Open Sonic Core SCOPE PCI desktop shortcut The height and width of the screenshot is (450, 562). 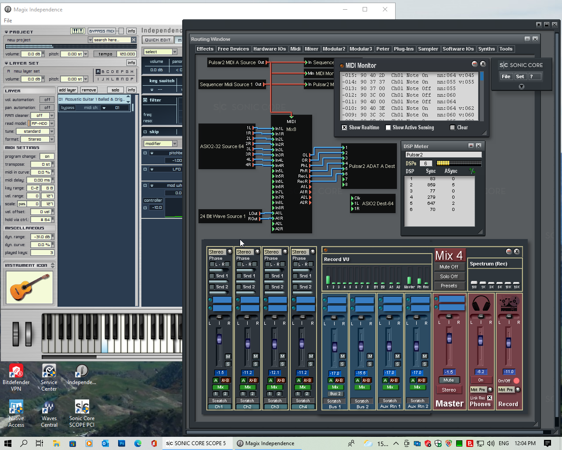coord(82,414)
